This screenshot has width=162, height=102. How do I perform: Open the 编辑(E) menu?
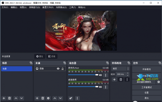(x=14, y=7)
